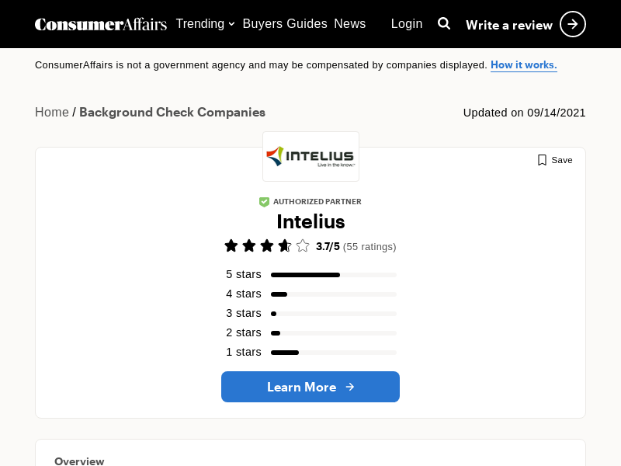
Task: Filter by the 5 stars rating bar
Action: [x=334, y=275]
